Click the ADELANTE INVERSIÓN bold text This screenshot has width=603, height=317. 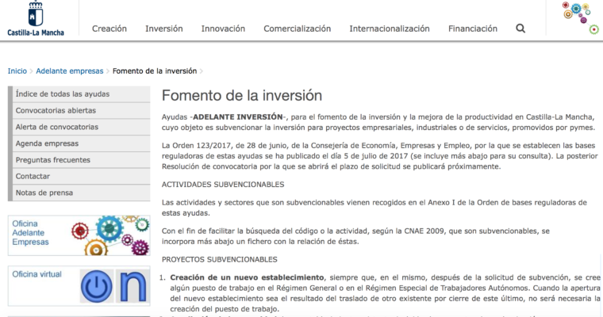237,116
